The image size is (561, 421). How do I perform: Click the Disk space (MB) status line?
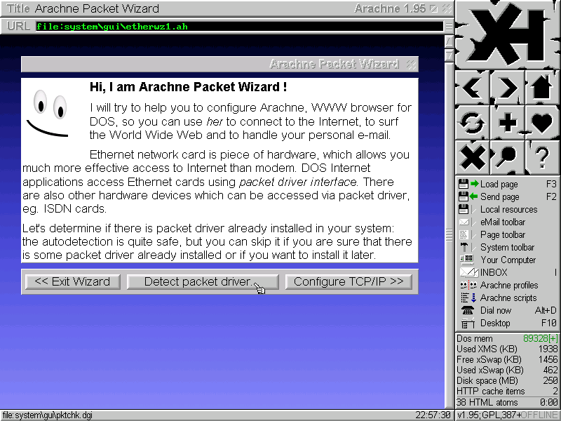click(x=507, y=380)
